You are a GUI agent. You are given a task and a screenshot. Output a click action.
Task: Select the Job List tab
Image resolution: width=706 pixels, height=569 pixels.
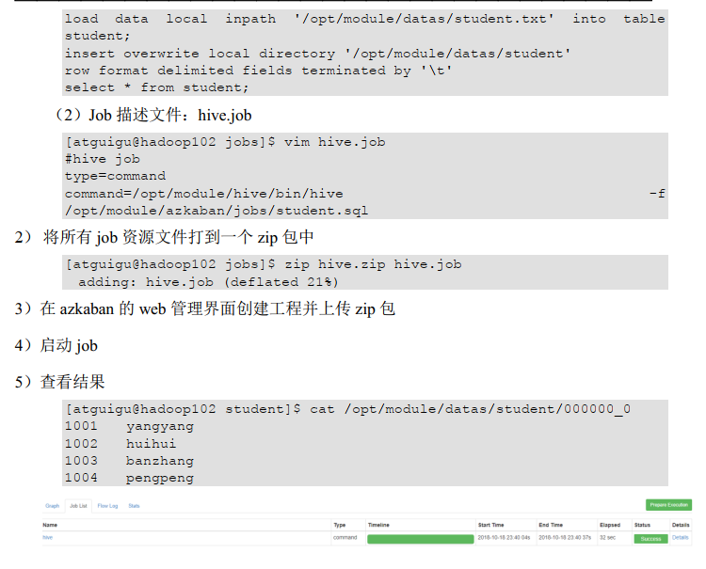pyautogui.click(x=78, y=506)
